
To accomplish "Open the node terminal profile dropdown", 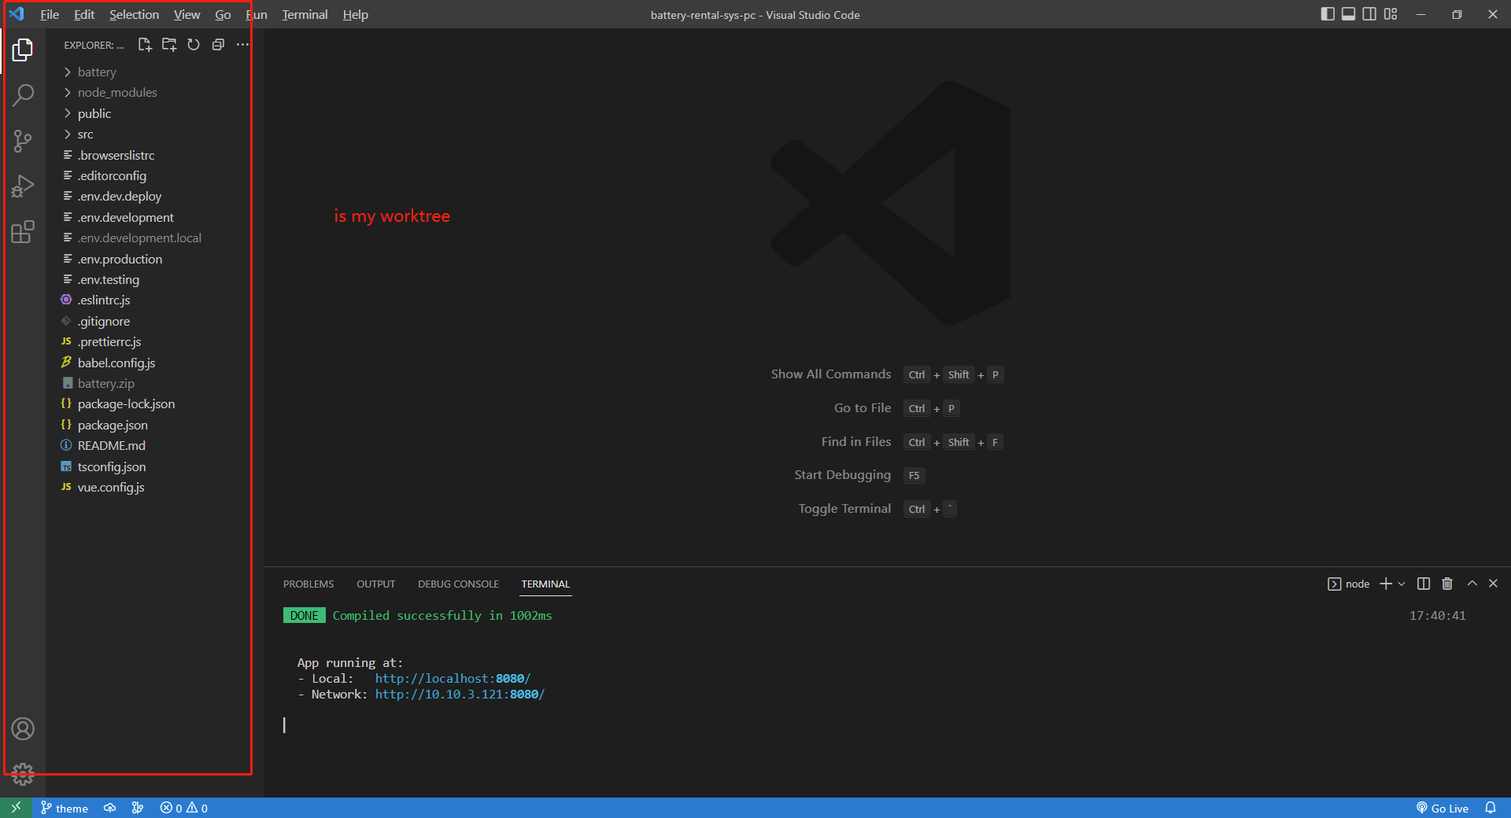I will click(x=1402, y=584).
